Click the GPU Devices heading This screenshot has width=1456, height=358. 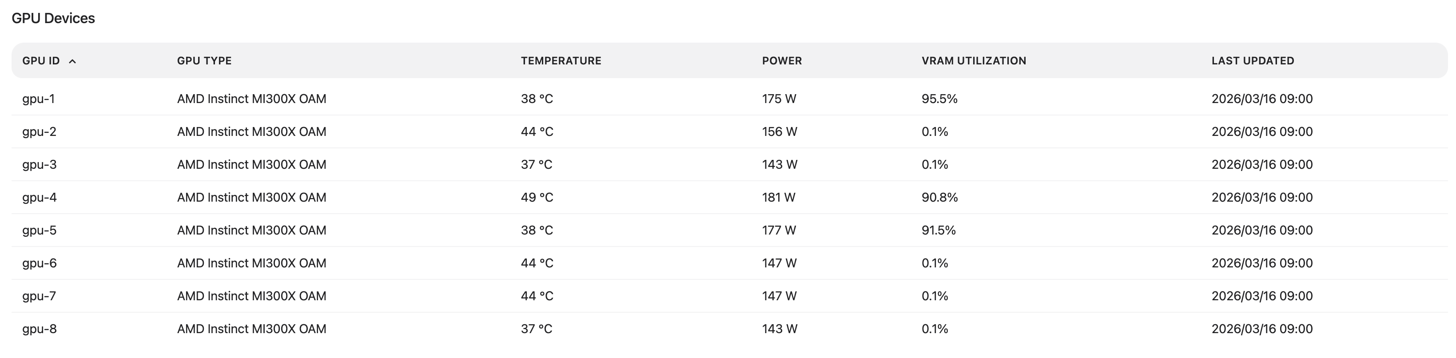(x=54, y=17)
